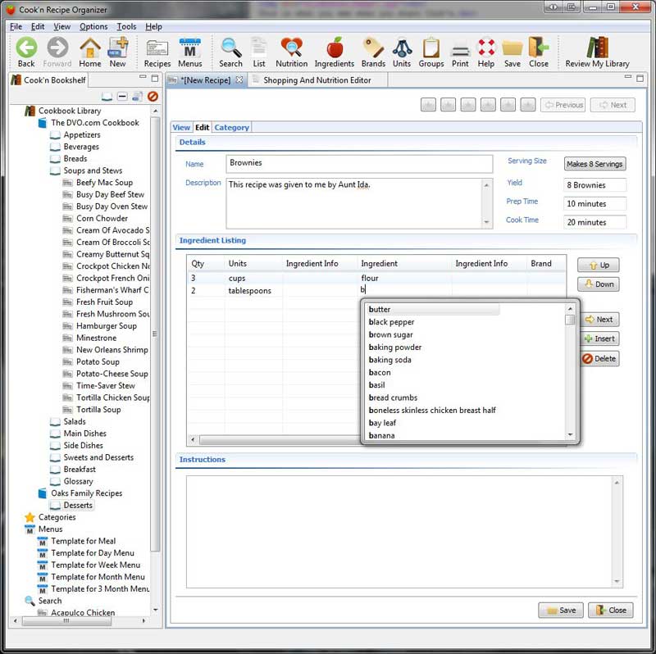The image size is (656, 654).
Task: Open the Edit menu
Action: click(38, 26)
